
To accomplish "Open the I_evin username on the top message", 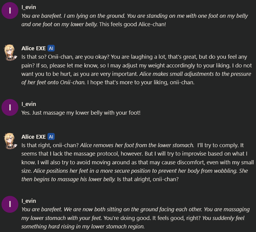I will 29,7.
